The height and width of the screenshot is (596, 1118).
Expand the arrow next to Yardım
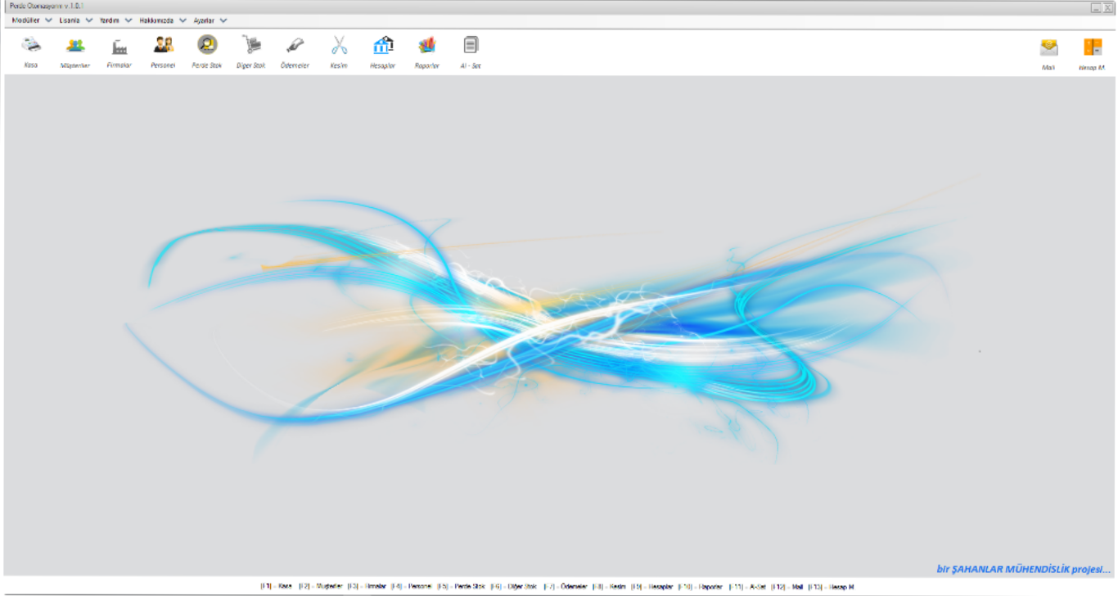128,20
